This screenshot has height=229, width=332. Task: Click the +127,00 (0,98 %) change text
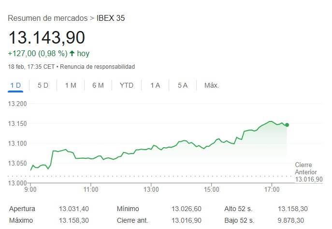coord(38,53)
